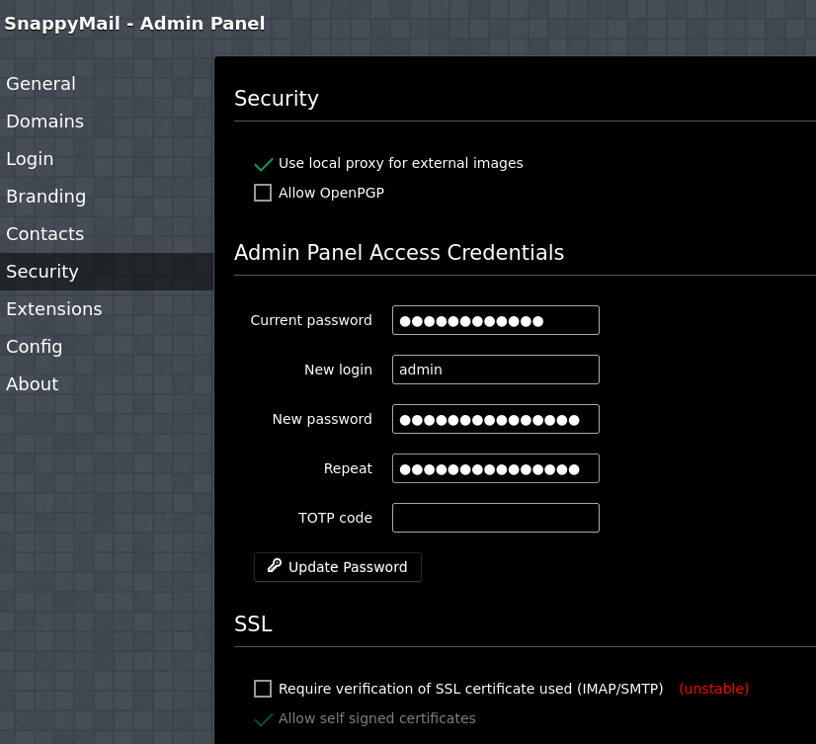Viewport: 816px width, 744px height.
Task: Toggle Allow self signed certificates checkmark
Action: click(x=263, y=719)
